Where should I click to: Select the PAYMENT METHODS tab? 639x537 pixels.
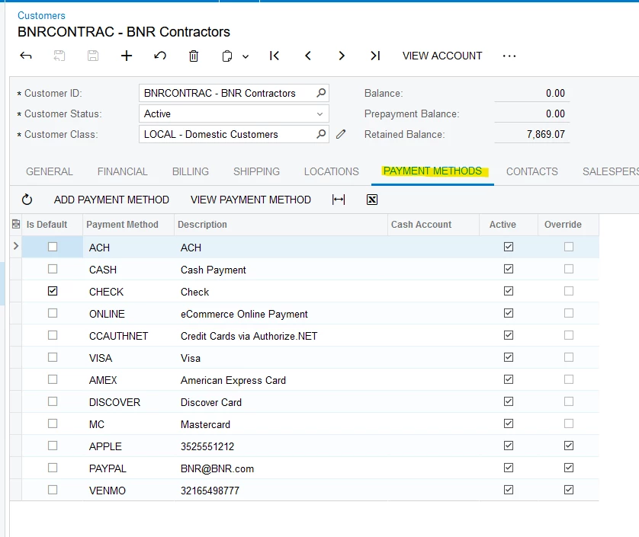click(x=432, y=171)
